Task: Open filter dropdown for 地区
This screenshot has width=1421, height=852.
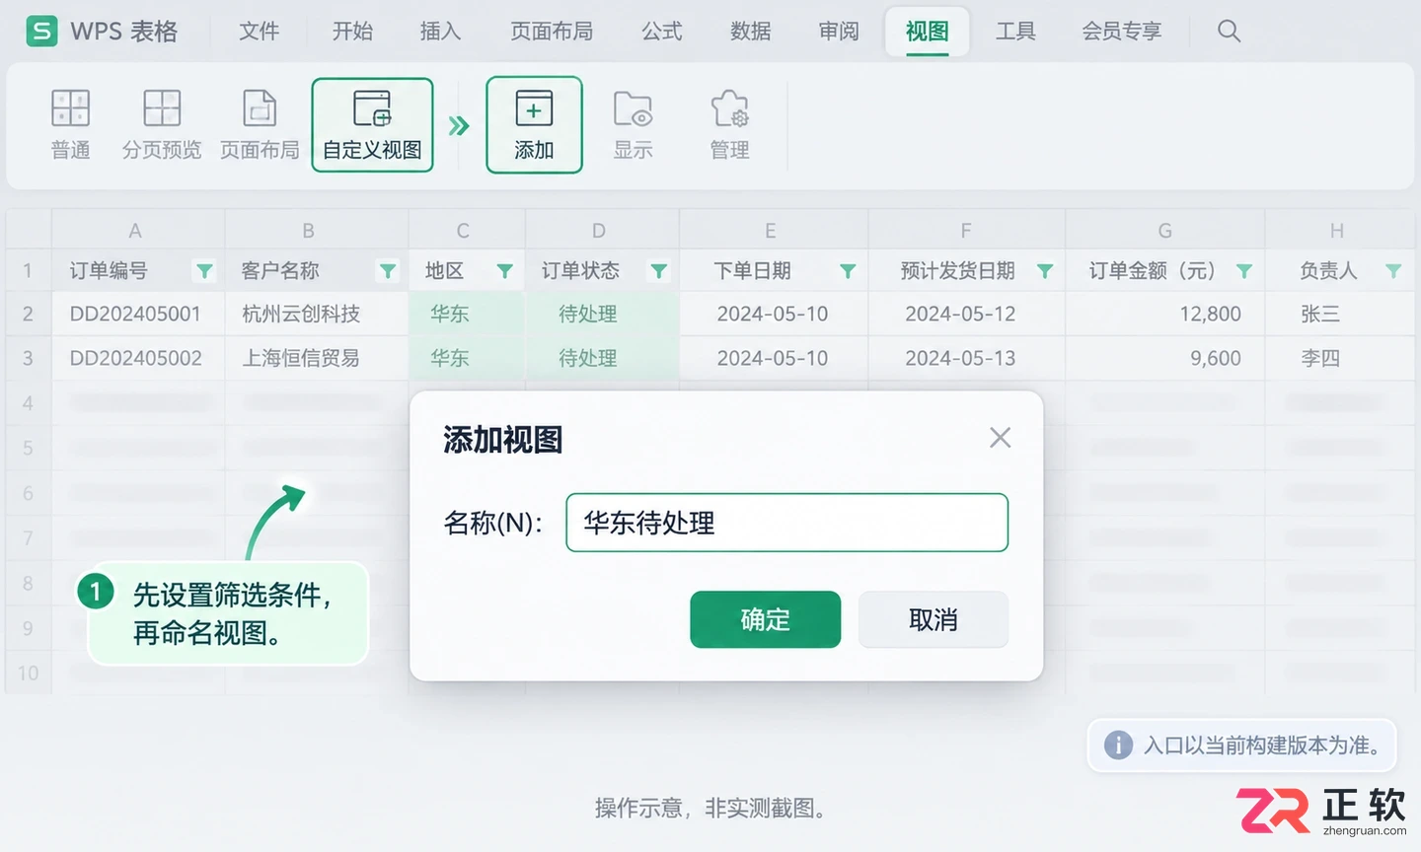Action: point(504,270)
